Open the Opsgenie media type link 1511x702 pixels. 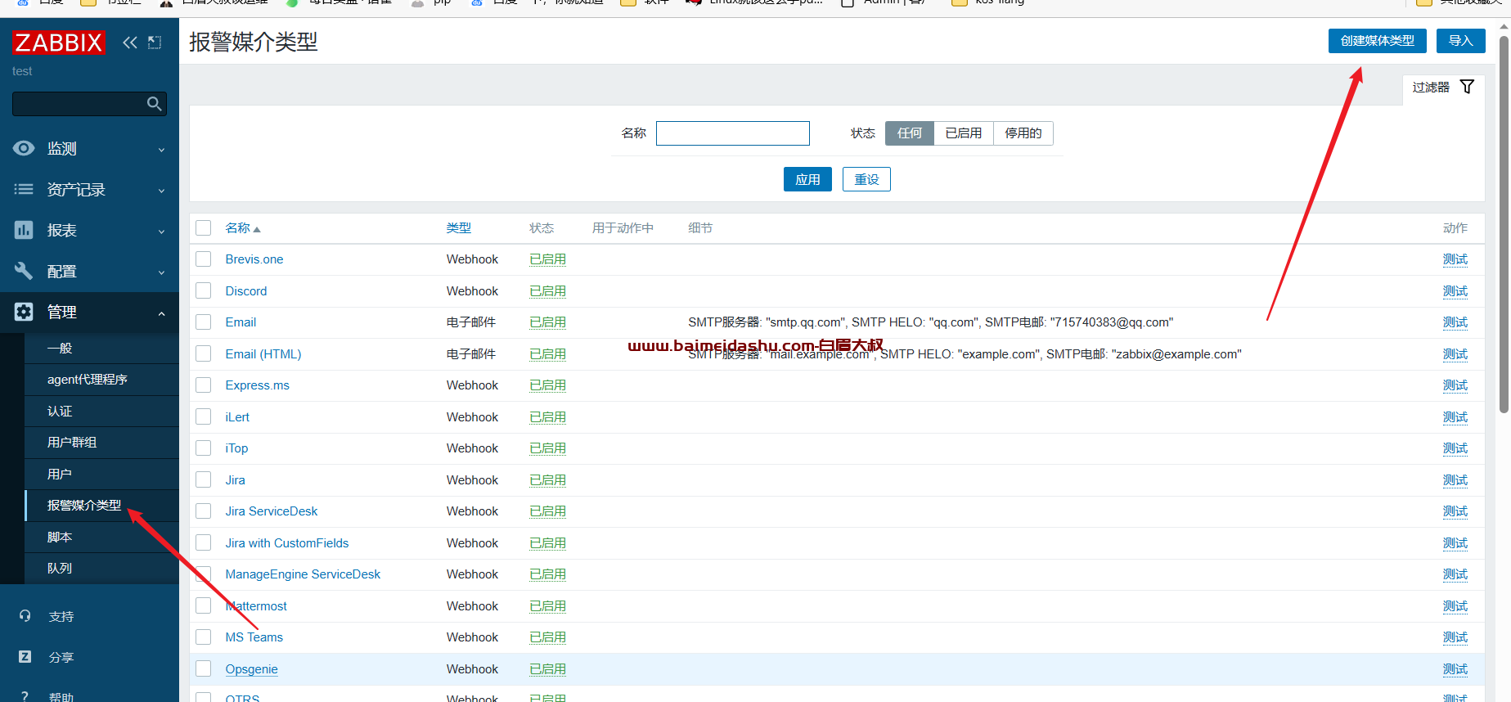(252, 669)
